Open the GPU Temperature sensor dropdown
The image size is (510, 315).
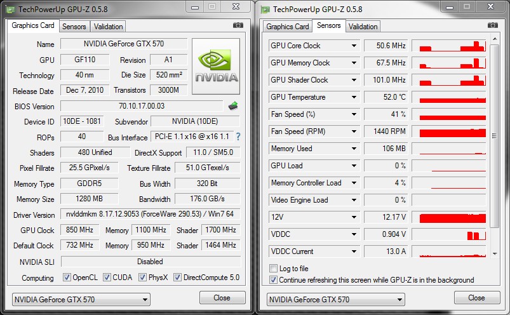354,97
